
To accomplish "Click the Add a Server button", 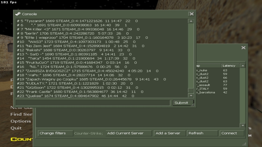I will pyautogui.click(x=170, y=133).
